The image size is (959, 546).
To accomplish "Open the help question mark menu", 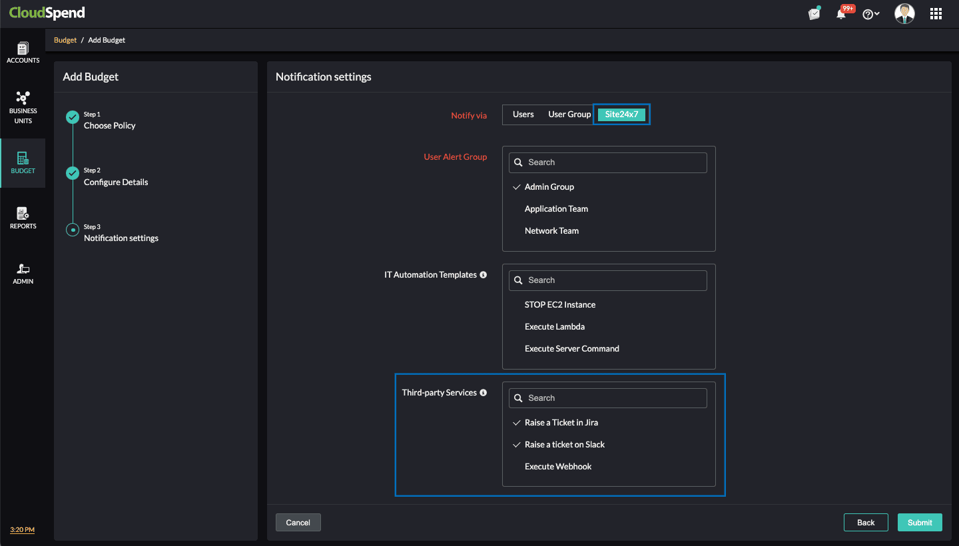I will click(871, 14).
